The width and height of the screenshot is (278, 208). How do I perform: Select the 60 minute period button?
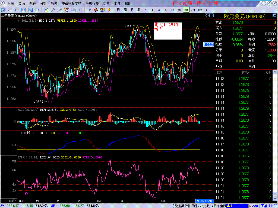tap(186, 10)
